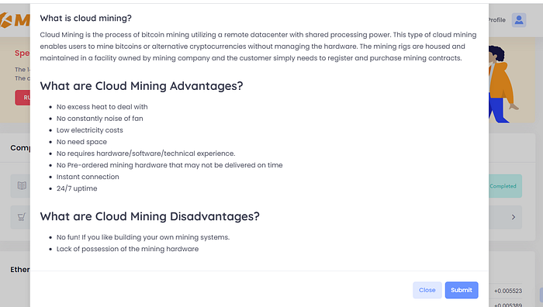543x307 pixels.
Task: Click the open book icon in the list
Action: 22,186
